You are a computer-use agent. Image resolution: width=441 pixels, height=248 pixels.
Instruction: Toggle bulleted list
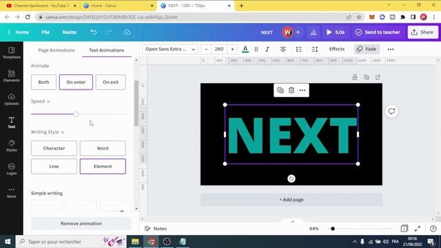pyautogui.click(x=298, y=49)
